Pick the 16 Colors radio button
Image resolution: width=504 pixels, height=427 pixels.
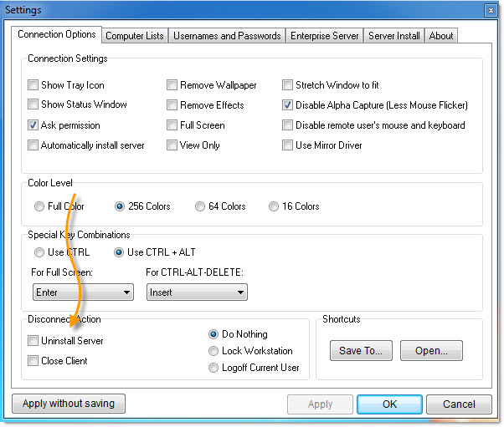click(274, 206)
